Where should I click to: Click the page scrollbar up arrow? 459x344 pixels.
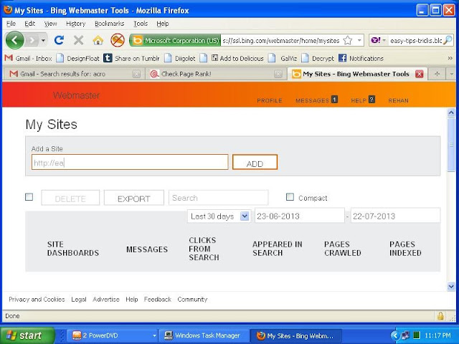pyautogui.click(x=451, y=113)
